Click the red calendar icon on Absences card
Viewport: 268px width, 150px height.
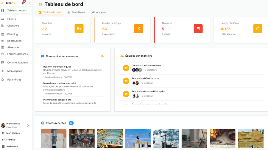pyautogui.click(x=198, y=29)
